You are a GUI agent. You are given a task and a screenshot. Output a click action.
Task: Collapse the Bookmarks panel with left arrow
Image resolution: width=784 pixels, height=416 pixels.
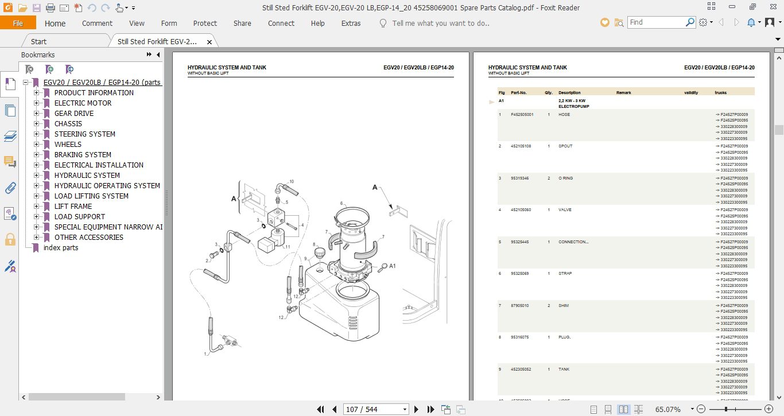point(158,55)
